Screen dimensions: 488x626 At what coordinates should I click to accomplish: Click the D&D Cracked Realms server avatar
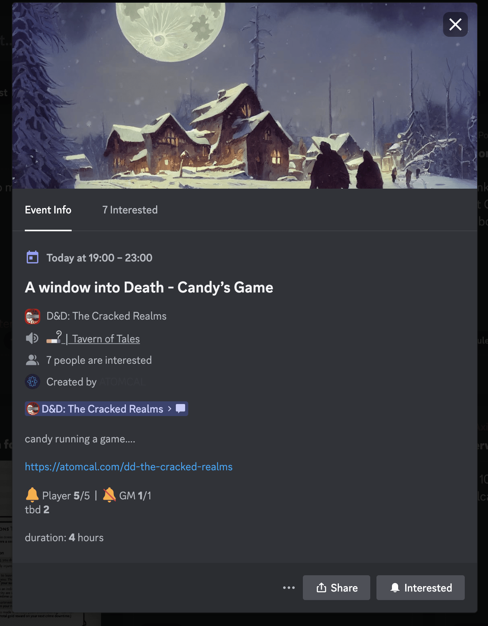click(33, 316)
